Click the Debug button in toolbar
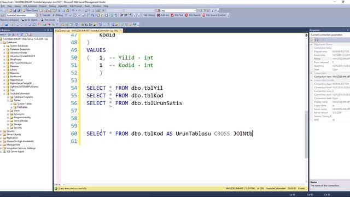The width and height of the screenshot is (350, 197). pos(58,15)
